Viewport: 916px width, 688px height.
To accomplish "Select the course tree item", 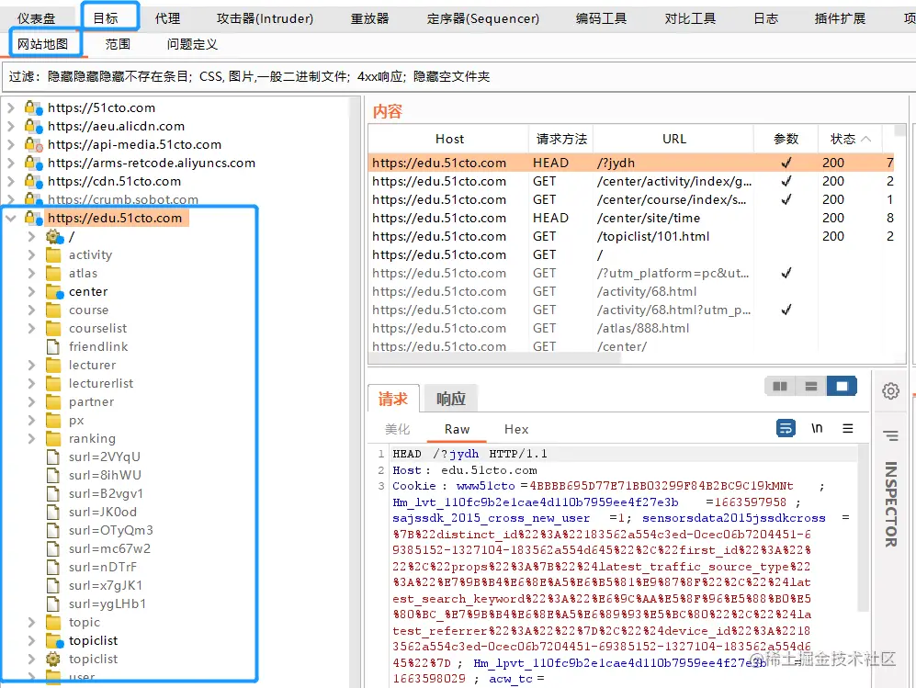I will click(x=88, y=310).
